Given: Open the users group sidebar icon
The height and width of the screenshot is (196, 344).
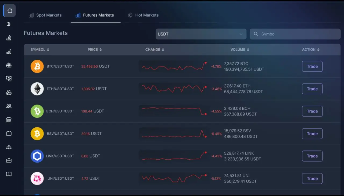Looking at the screenshot, I should point(9,106).
